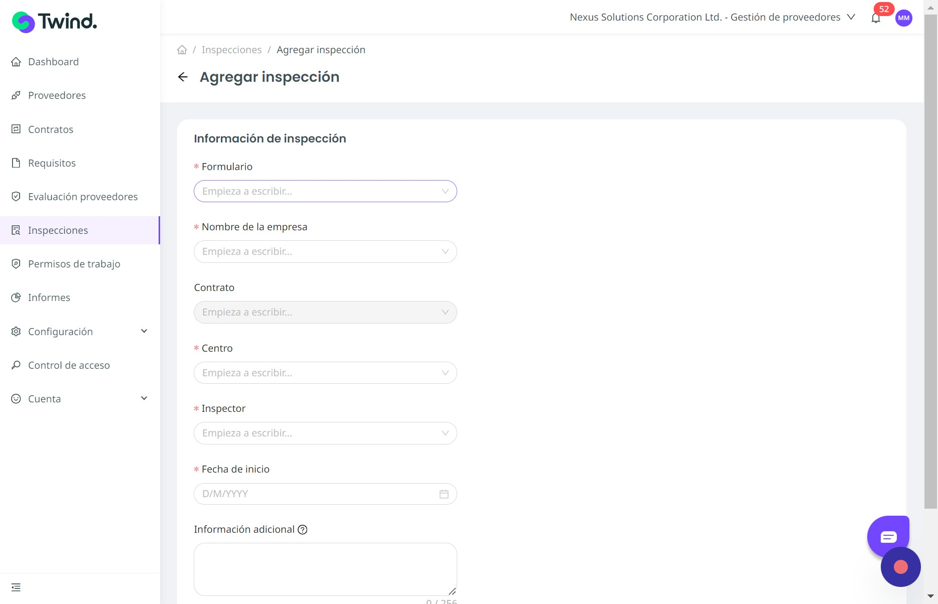938x604 pixels.
Task: Open the chat support bubble
Action: pos(888,537)
